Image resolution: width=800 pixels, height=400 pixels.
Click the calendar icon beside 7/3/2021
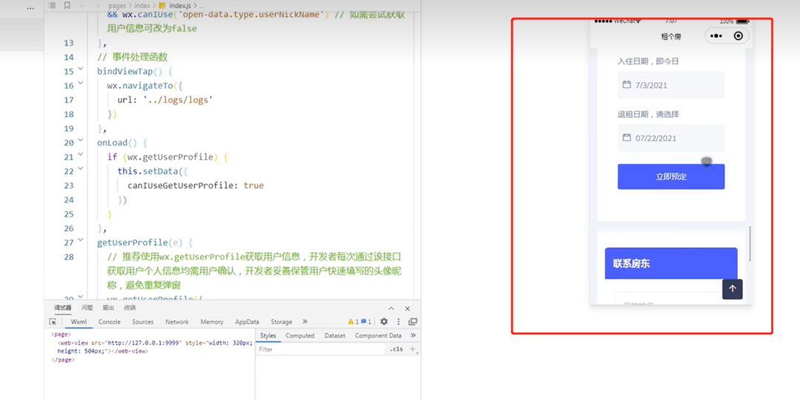(x=627, y=84)
